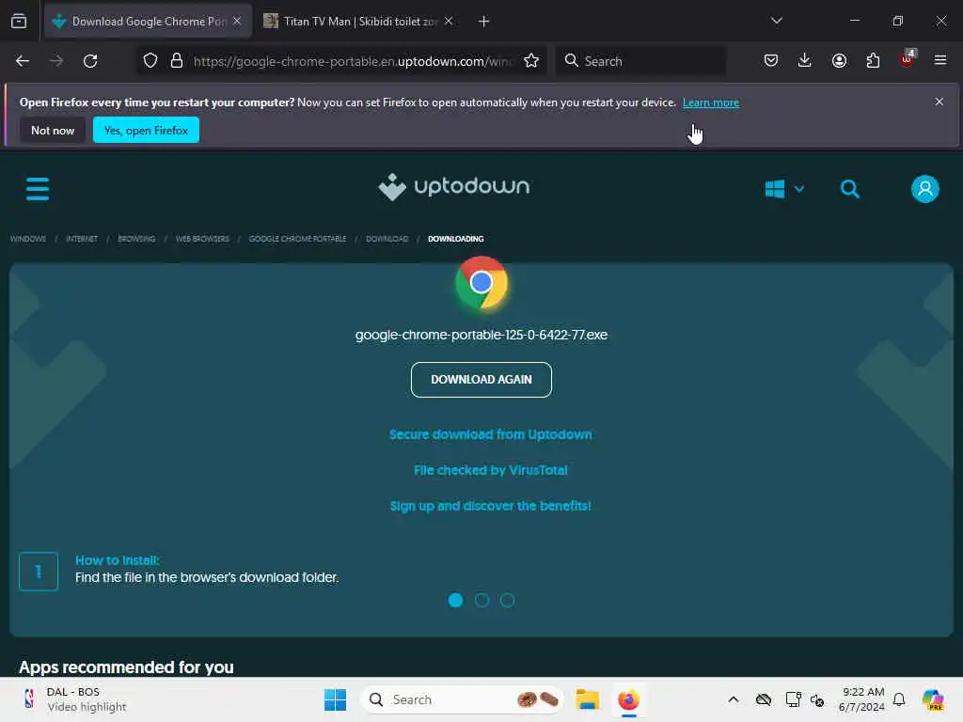This screenshot has width=963, height=722.
Task: Click DOWNLOAD breadcrumb link
Action: click(387, 239)
